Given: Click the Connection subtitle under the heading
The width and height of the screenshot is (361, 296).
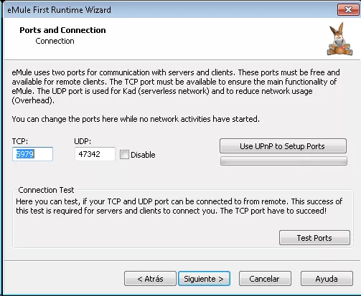Looking at the screenshot, I should [55, 41].
